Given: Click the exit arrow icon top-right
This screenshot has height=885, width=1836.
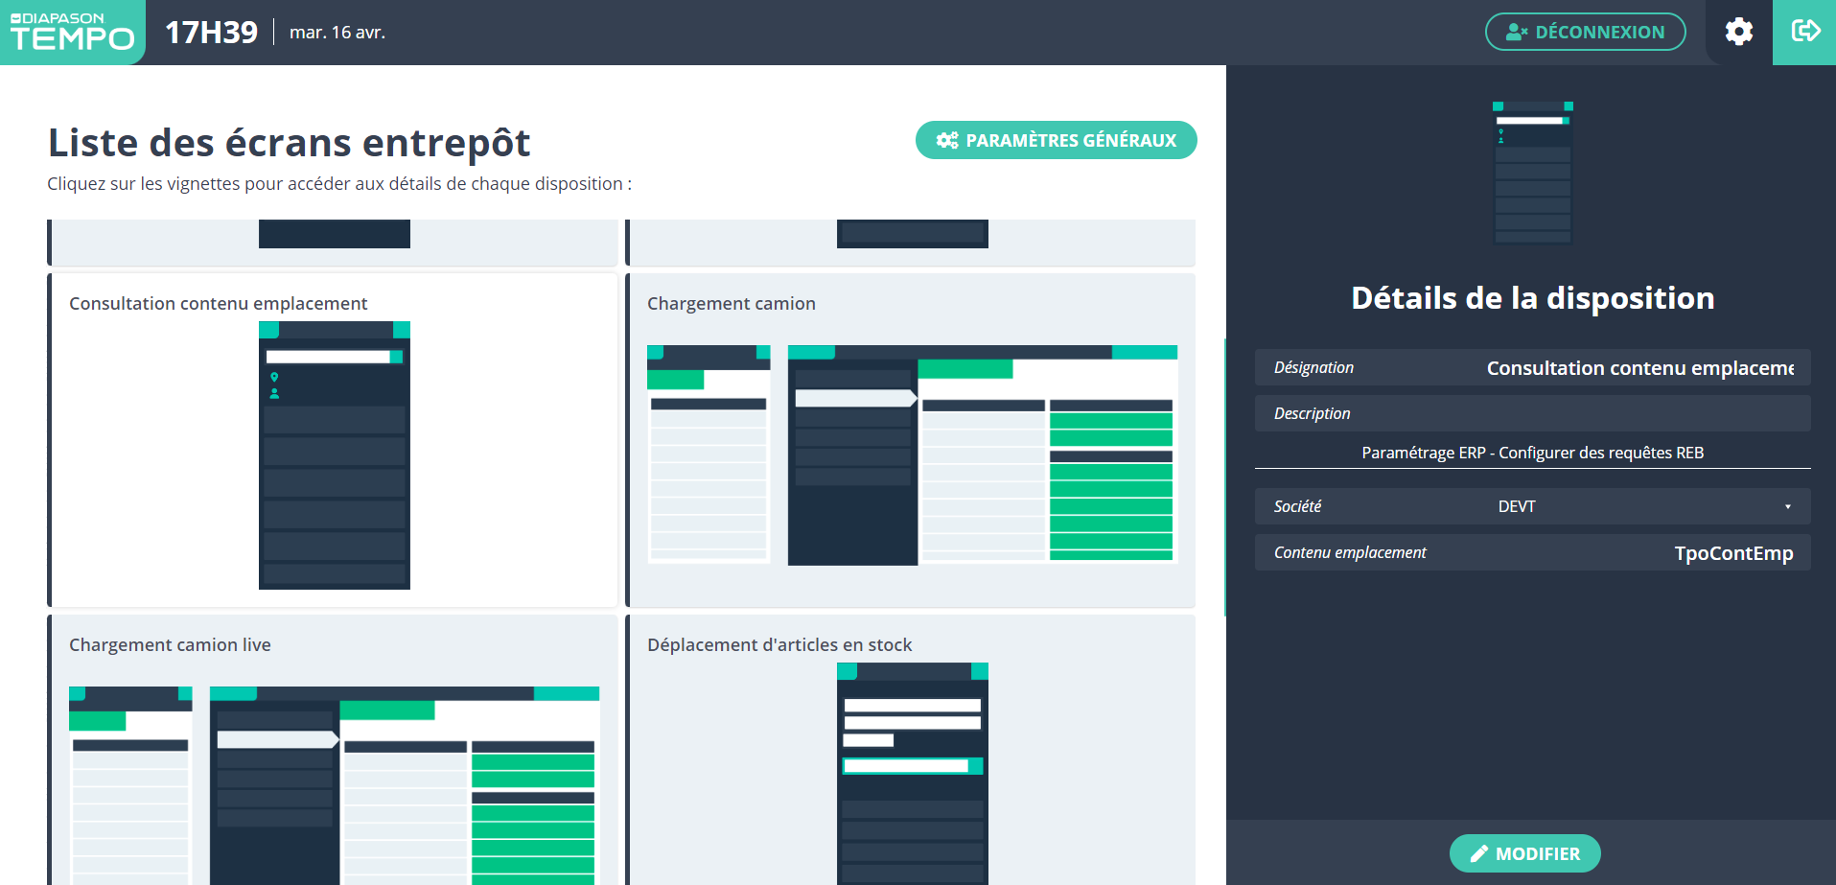Looking at the screenshot, I should point(1804,32).
